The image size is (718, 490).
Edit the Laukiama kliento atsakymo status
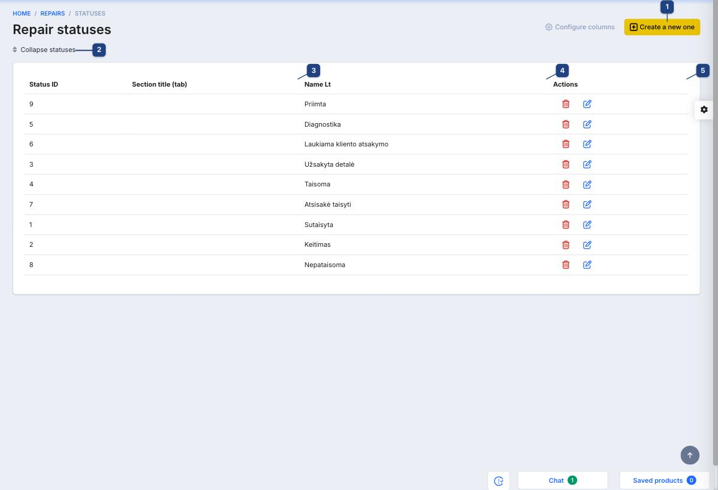coord(587,144)
